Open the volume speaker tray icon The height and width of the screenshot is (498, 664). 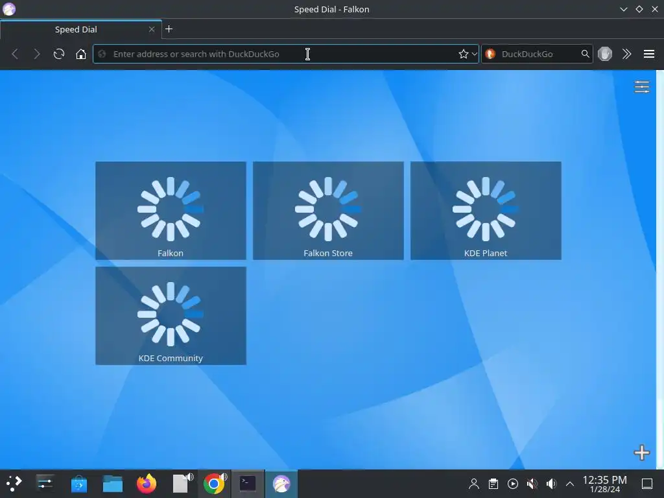tap(551, 484)
